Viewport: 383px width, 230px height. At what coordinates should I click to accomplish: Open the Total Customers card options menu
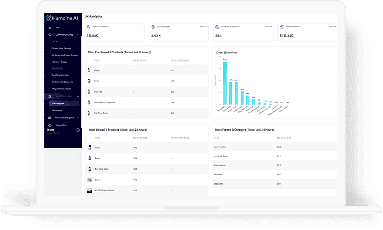tap(142, 26)
